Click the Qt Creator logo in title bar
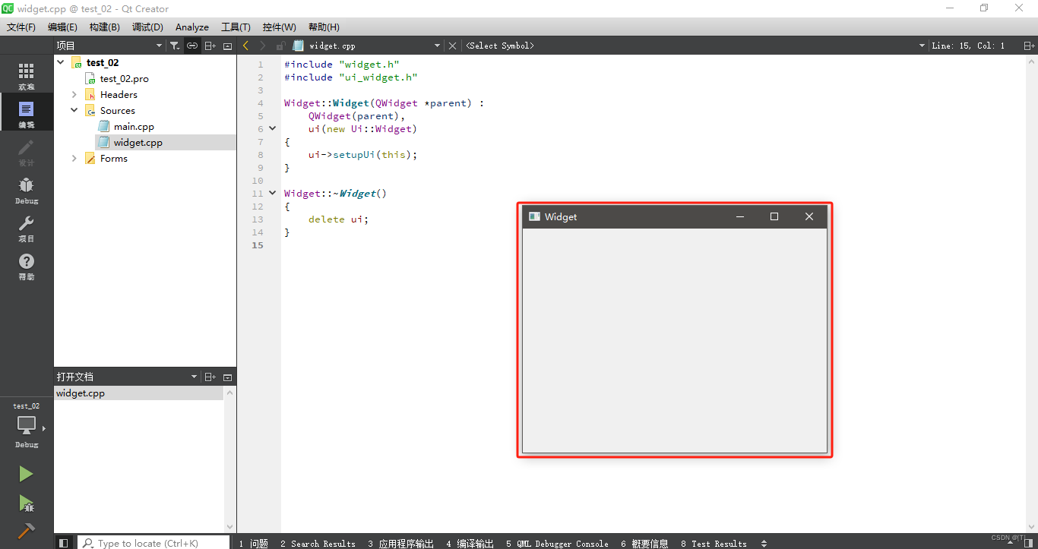1038x549 pixels. tap(8, 8)
